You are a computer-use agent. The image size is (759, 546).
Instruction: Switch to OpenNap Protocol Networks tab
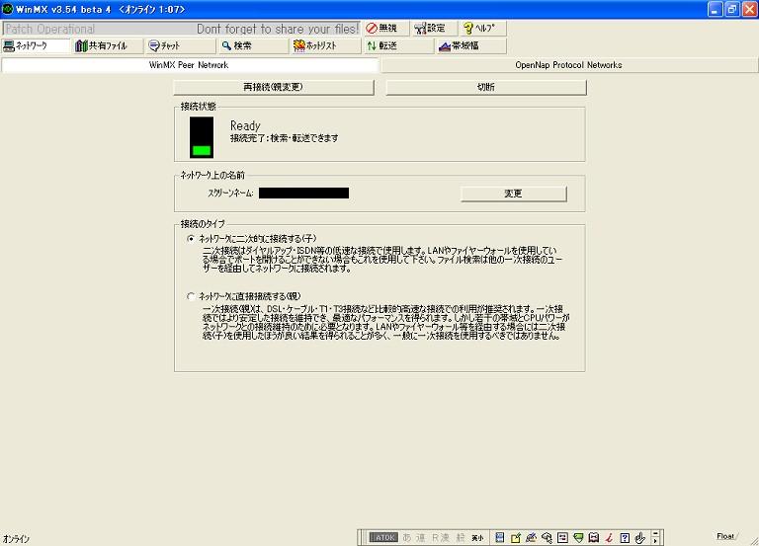568,65
